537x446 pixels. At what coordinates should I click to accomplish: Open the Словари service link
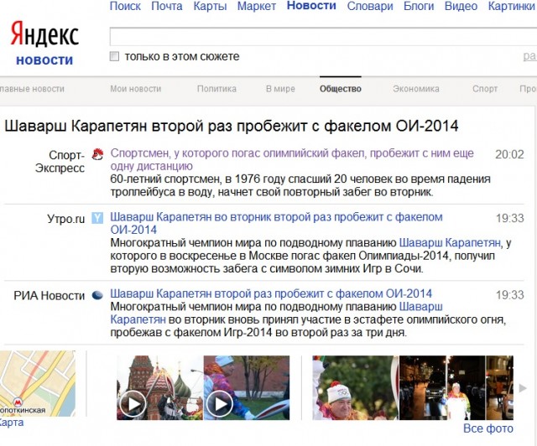pyautogui.click(x=370, y=6)
